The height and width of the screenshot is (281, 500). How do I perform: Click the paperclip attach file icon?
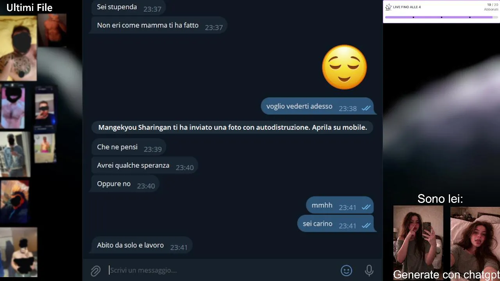click(x=96, y=270)
